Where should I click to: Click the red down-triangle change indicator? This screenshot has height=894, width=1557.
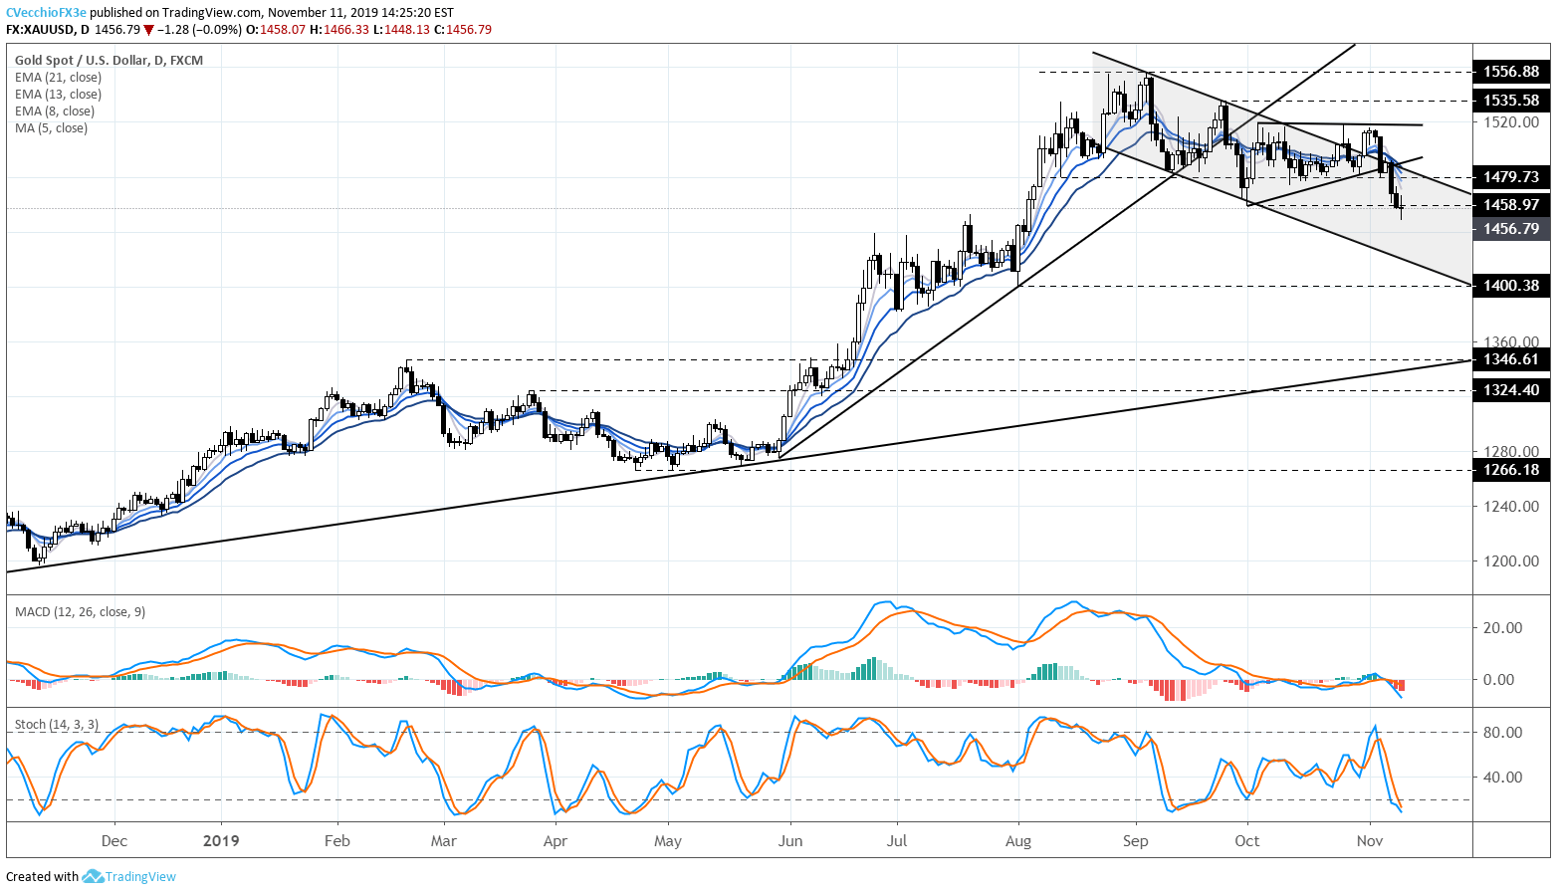click(148, 30)
